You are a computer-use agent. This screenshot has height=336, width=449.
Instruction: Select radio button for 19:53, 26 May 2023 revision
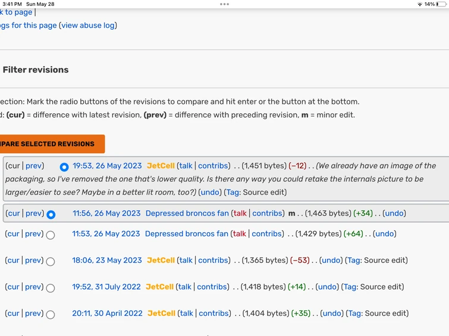[x=64, y=167]
